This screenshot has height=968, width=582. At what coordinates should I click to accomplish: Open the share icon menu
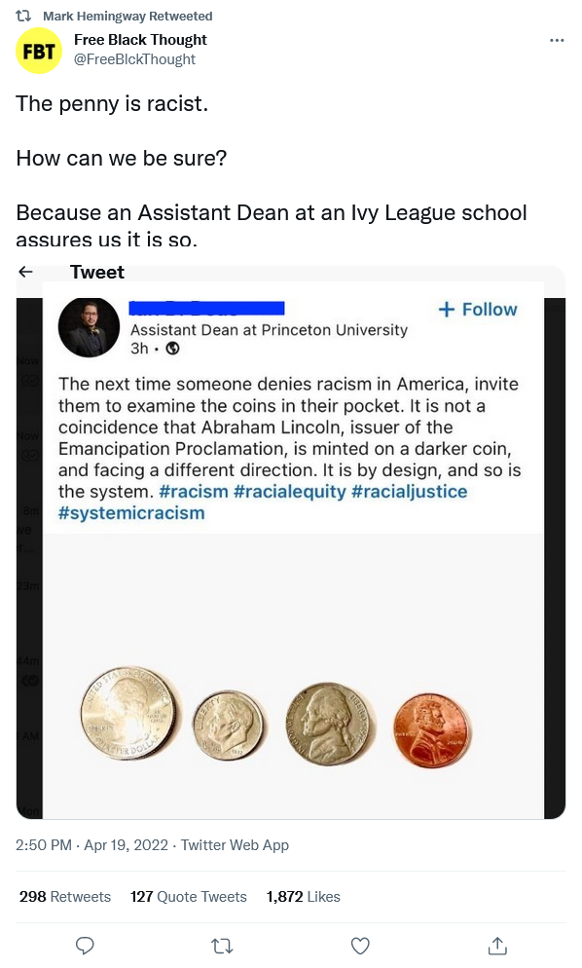pyautogui.click(x=497, y=946)
